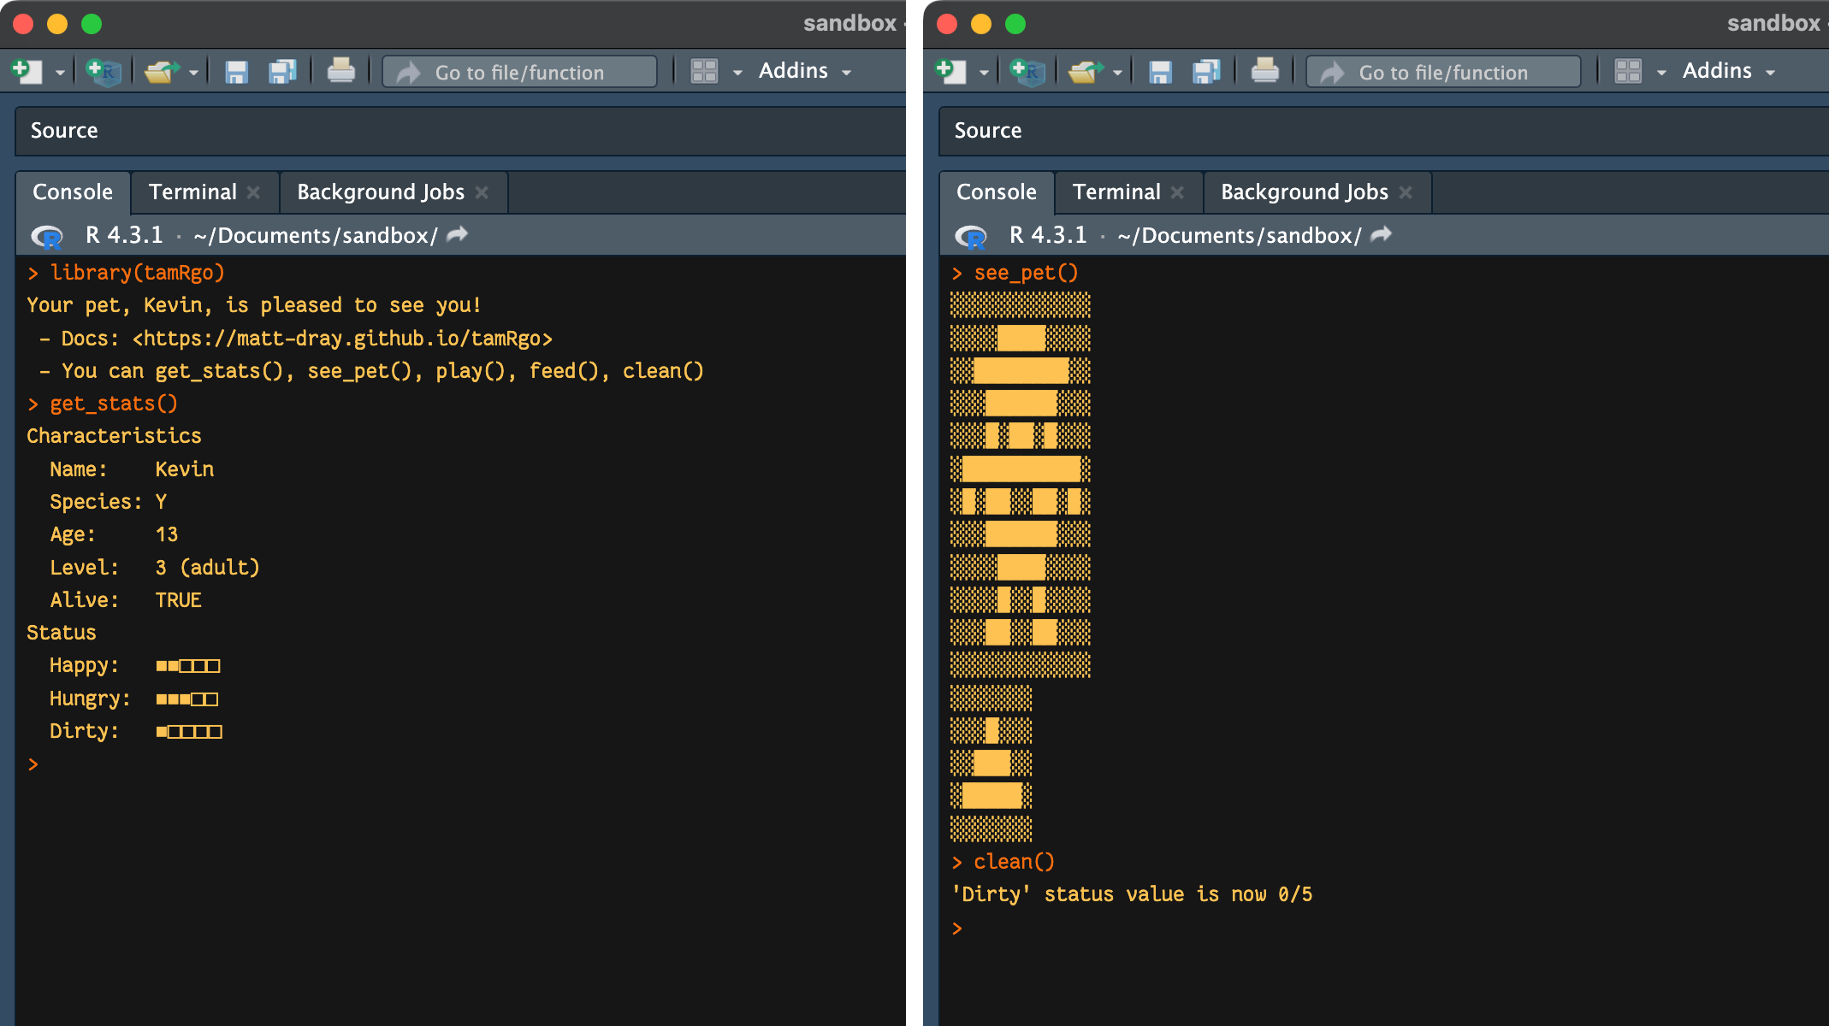
Task: Close the Background Jobs tab
Action: [x=482, y=192]
